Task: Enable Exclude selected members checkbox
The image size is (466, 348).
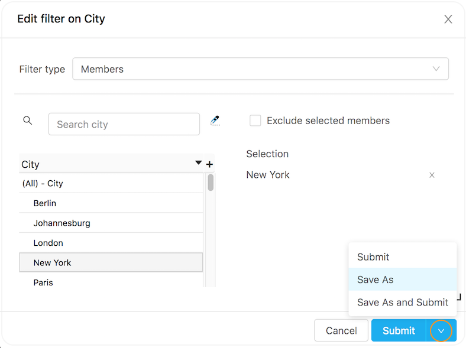Action: tap(255, 121)
